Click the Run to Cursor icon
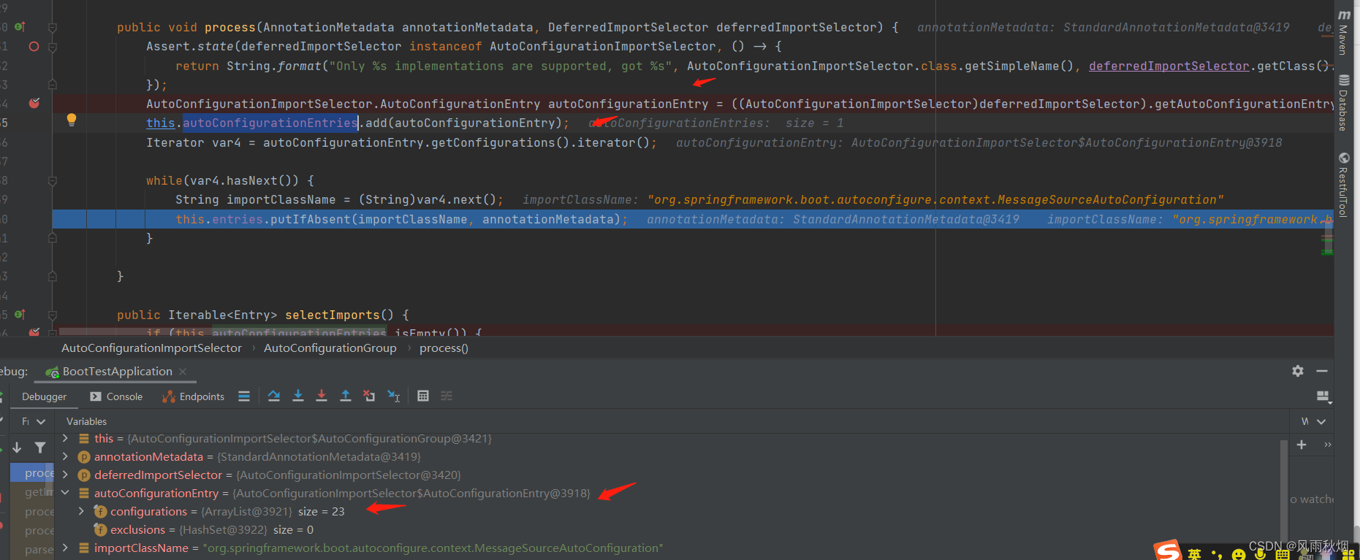This screenshot has height=560, width=1360. [393, 396]
